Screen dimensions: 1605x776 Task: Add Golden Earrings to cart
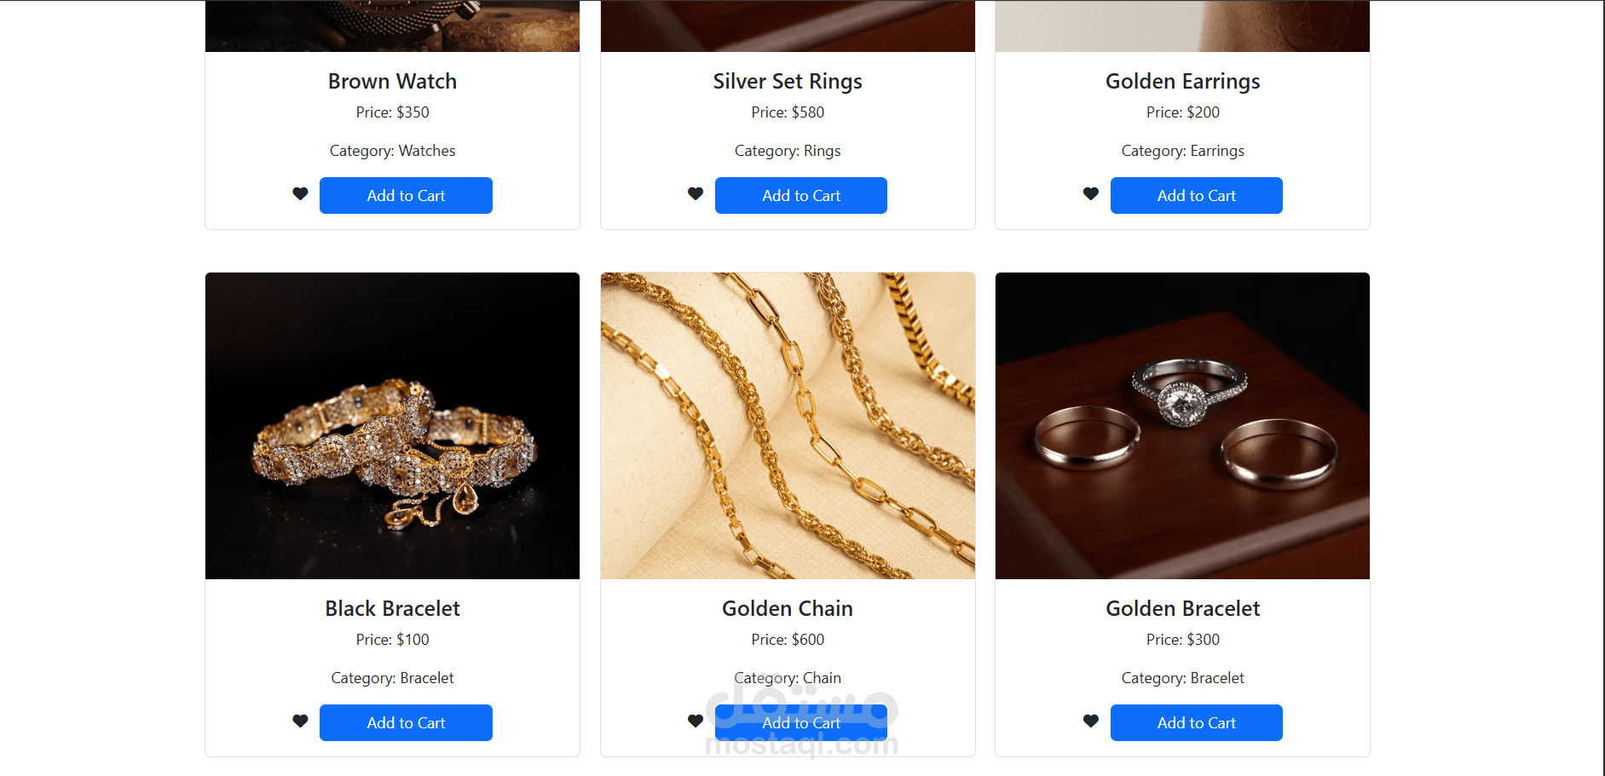pyautogui.click(x=1197, y=195)
